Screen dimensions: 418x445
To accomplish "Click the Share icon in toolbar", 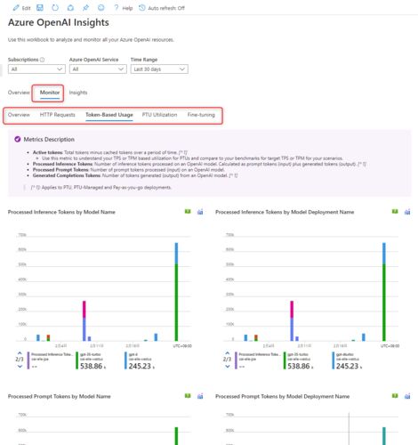I will [x=70, y=8].
